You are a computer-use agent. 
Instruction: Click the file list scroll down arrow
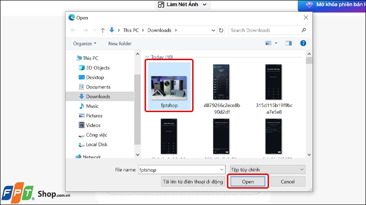click(309, 155)
